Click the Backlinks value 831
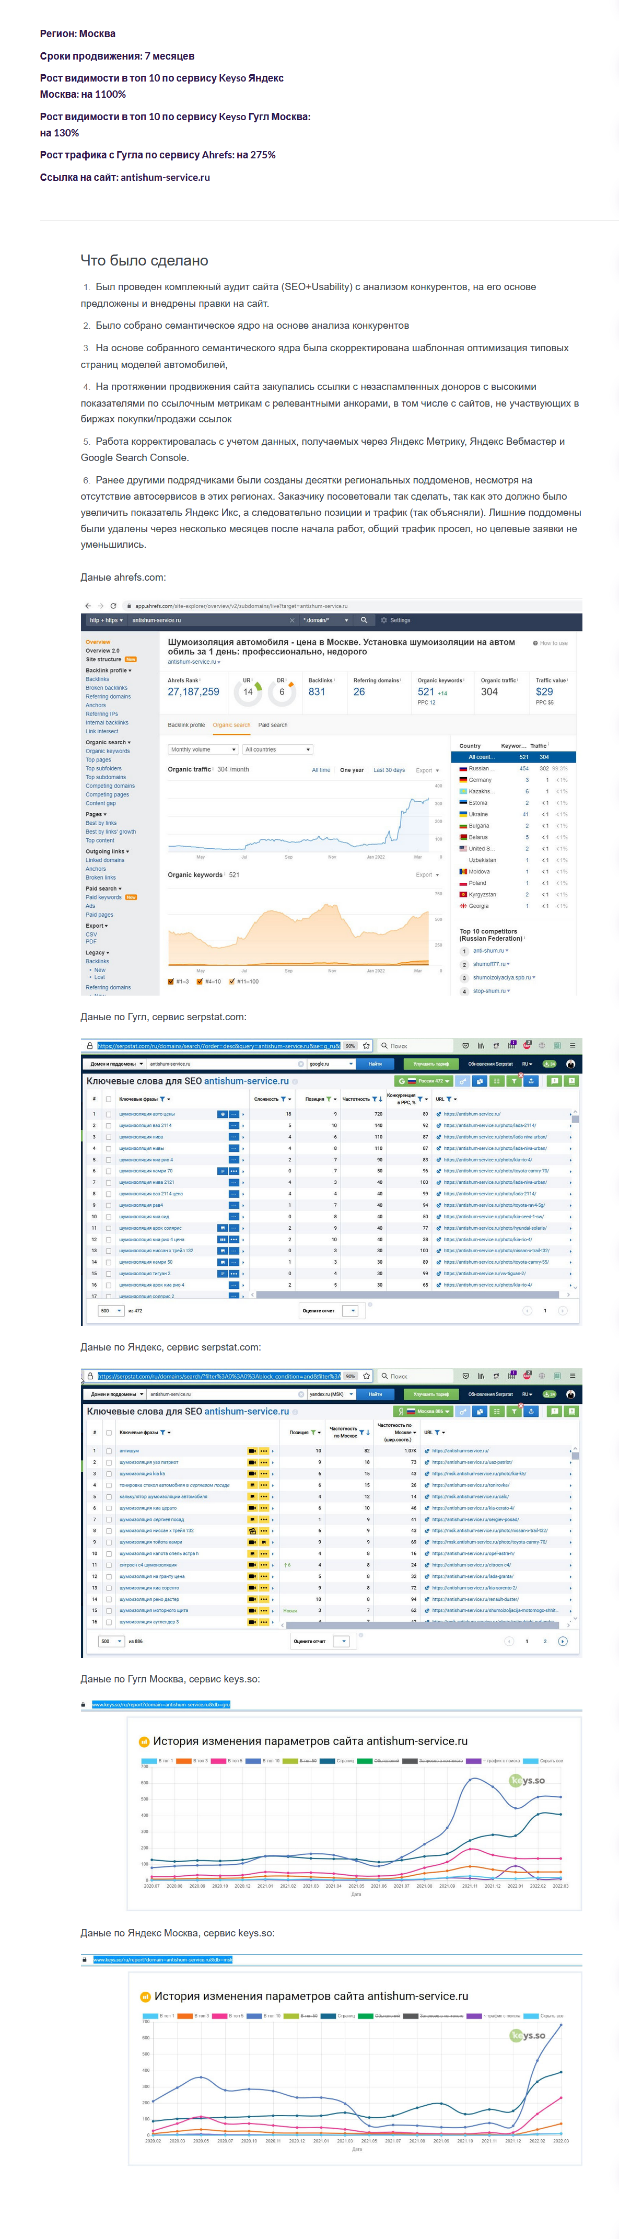Image resolution: width=619 pixels, height=2239 pixels. [317, 692]
